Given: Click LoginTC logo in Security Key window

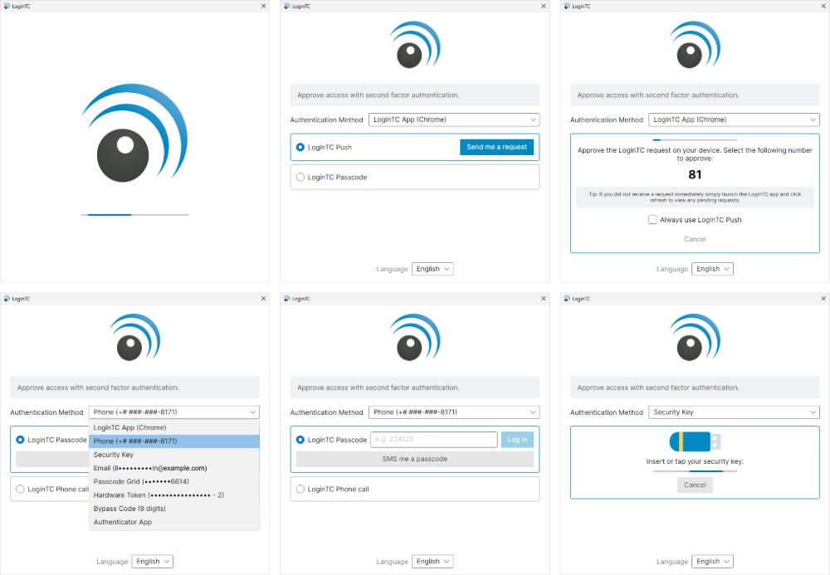Looking at the screenshot, I should 695,337.
